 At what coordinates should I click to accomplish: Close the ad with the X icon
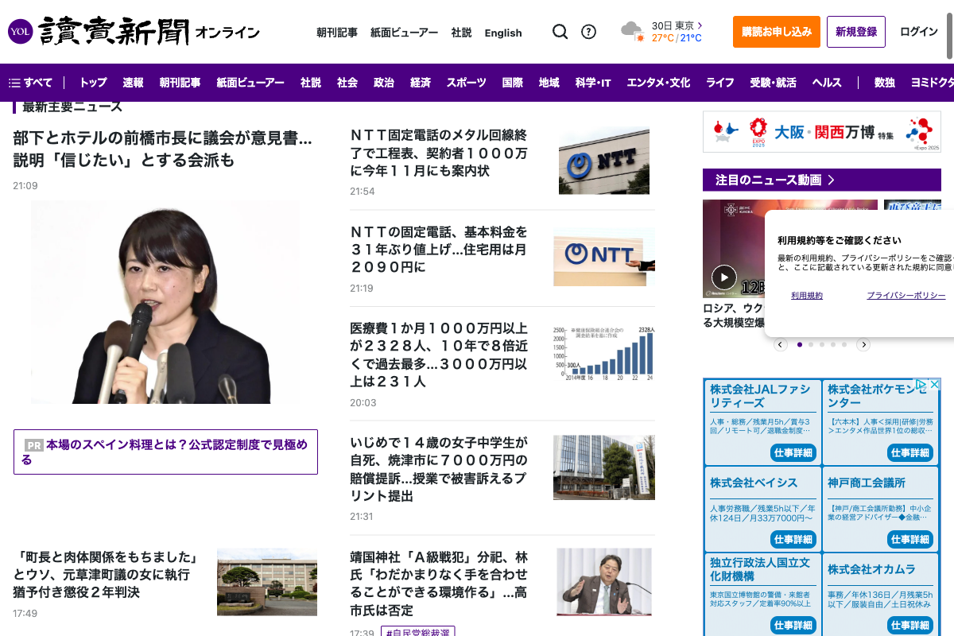click(x=935, y=385)
